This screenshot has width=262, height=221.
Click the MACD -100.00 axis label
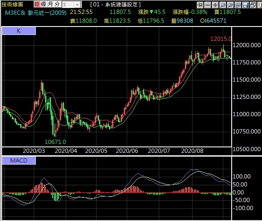pyautogui.click(x=243, y=208)
